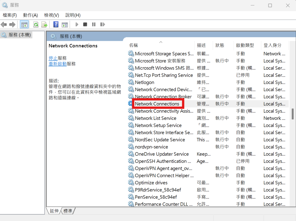The width and height of the screenshot is (296, 221).
Task: Open the 檔案(F) menu
Action: pyautogui.click(x=10, y=15)
